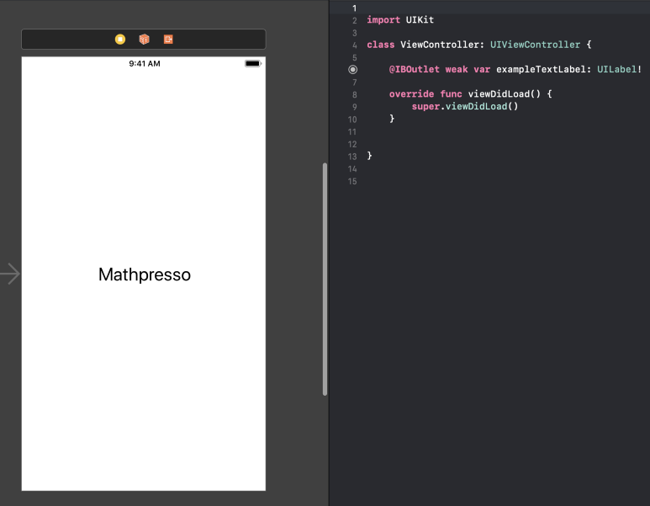Select the yellow View Controller dock icon
Image resolution: width=650 pixels, height=506 pixels.
(x=120, y=40)
